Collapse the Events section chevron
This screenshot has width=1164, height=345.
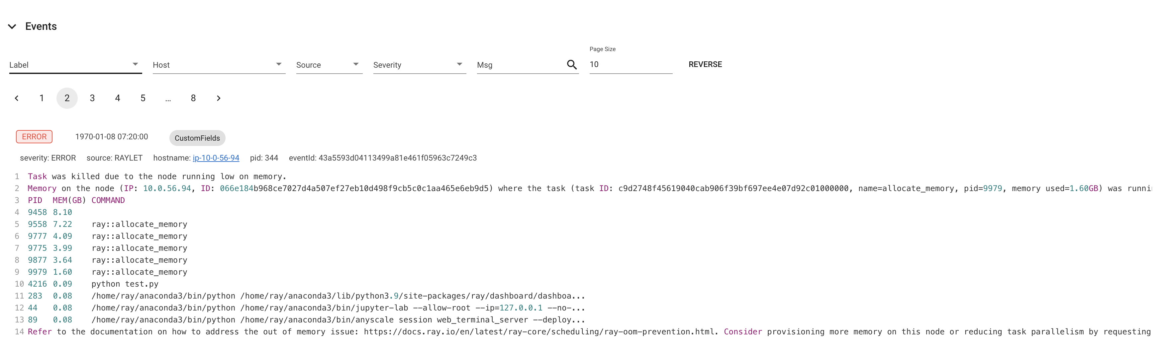pos(12,27)
